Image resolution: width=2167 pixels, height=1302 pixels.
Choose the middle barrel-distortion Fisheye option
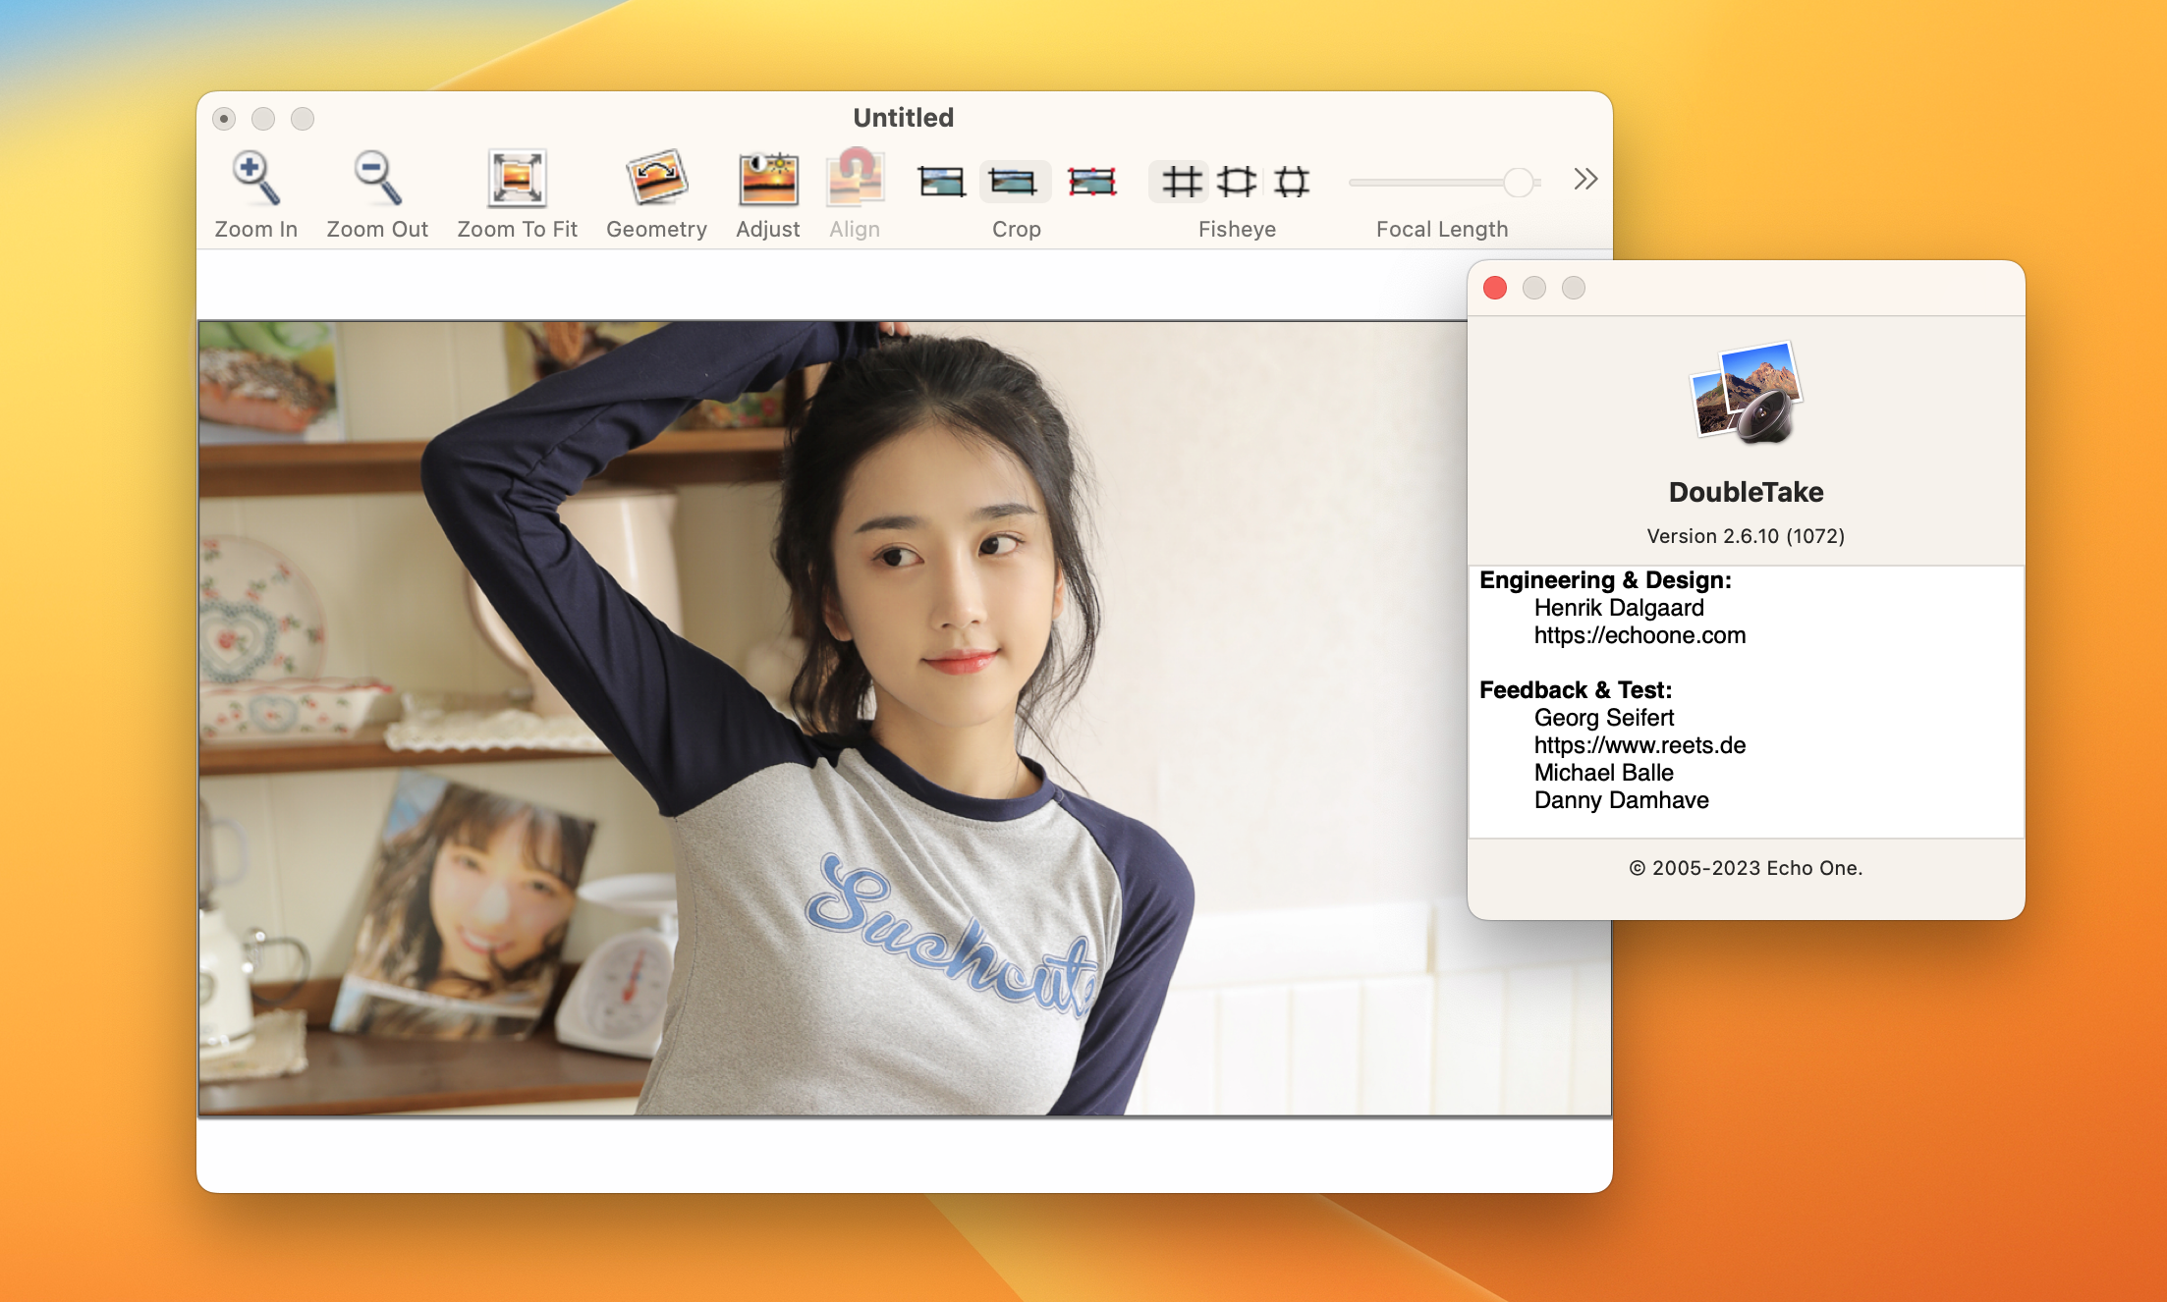point(1237,182)
